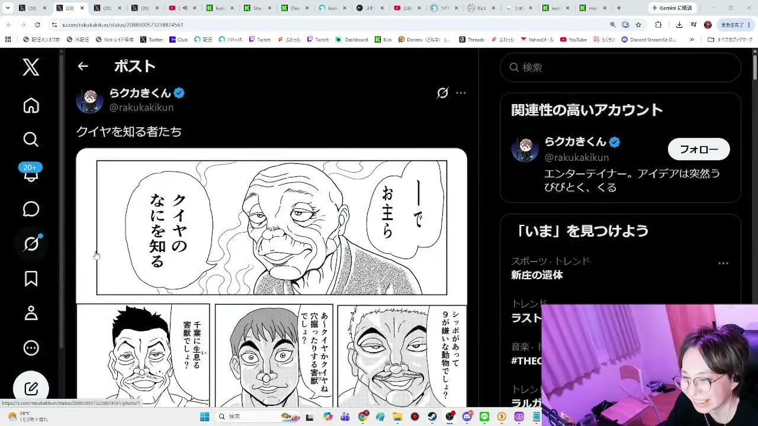
Task: Open the X logo home link
Action: click(x=31, y=67)
